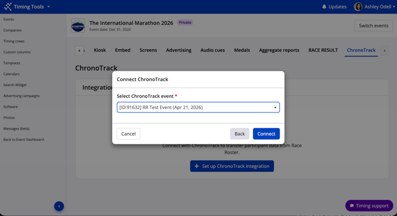Image resolution: width=397 pixels, height=216 pixels.
Task: Open Calendars in the sidebar
Action: (11, 74)
